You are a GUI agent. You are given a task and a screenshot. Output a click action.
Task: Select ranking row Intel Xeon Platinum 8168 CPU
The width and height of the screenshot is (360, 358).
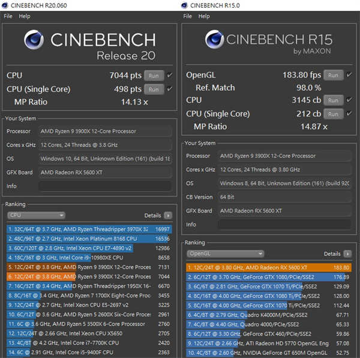pos(89,238)
